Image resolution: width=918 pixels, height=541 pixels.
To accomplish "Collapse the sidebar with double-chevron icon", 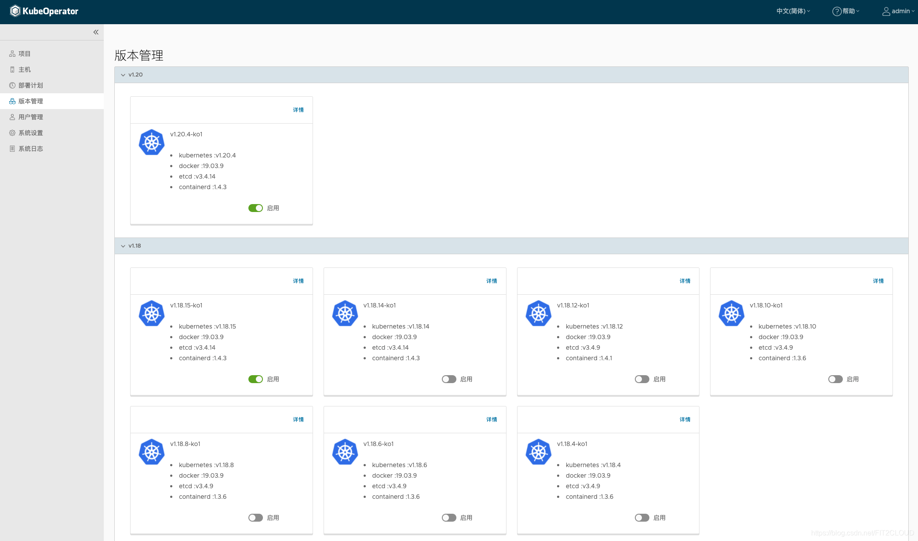I will pos(96,32).
